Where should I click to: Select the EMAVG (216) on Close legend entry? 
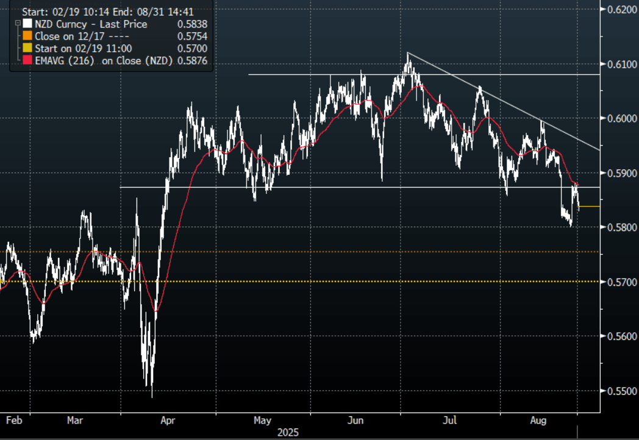coord(104,61)
